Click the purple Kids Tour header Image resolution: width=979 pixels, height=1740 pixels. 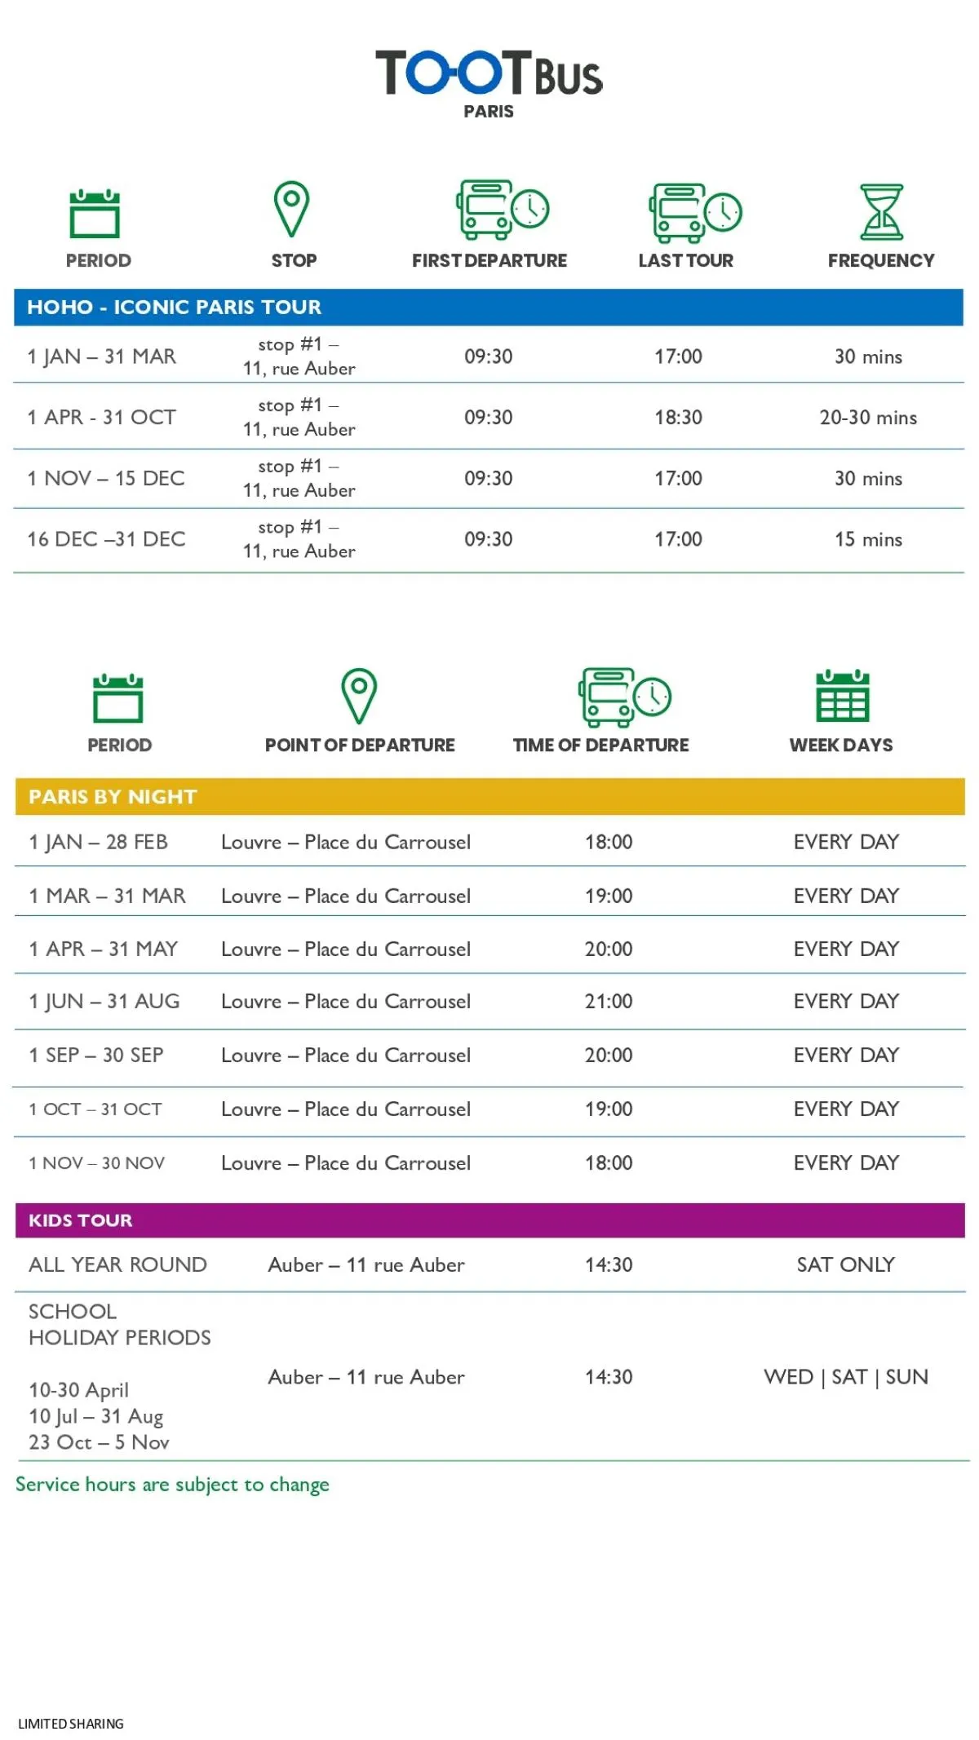[x=489, y=1220]
